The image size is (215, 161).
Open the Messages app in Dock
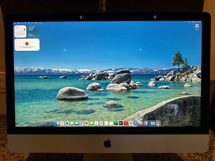72,123
